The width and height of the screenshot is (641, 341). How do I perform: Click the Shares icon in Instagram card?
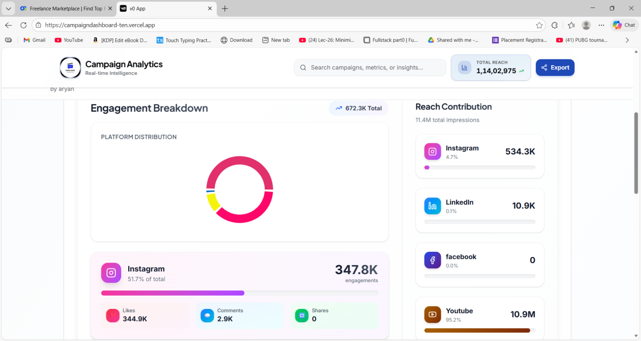302,315
